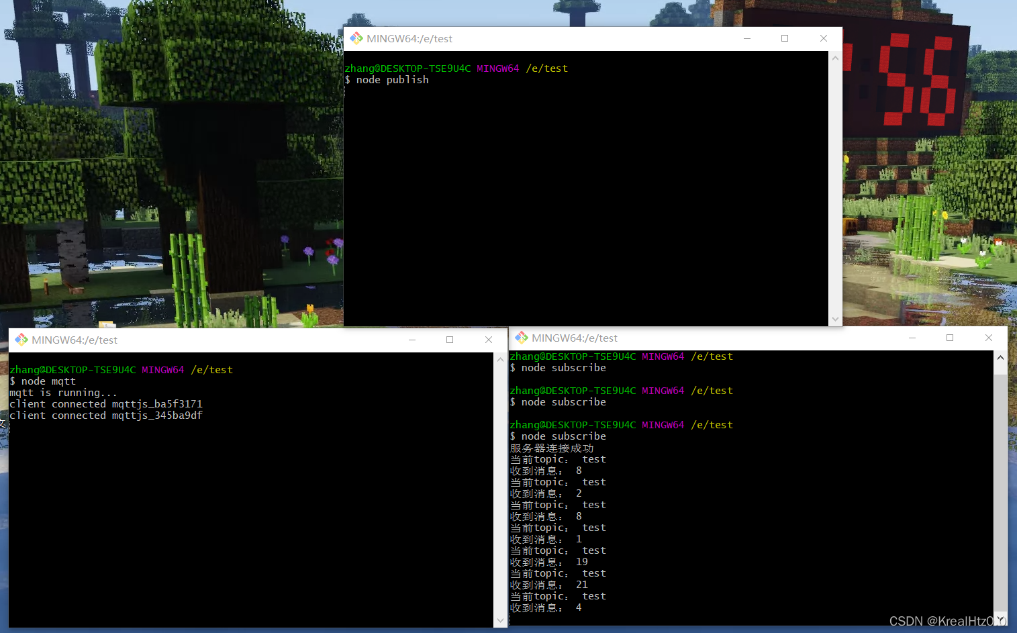Close the publish terminal window
1017x633 pixels.
[824, 38]
